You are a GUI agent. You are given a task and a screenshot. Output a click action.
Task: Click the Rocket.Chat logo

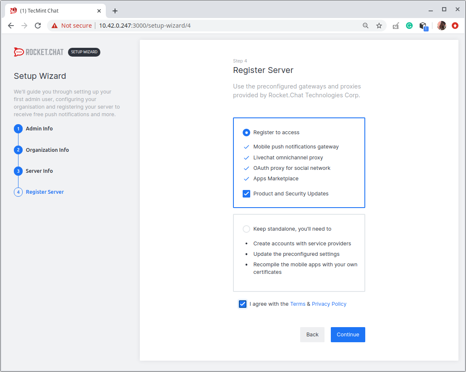click(39, 52)
